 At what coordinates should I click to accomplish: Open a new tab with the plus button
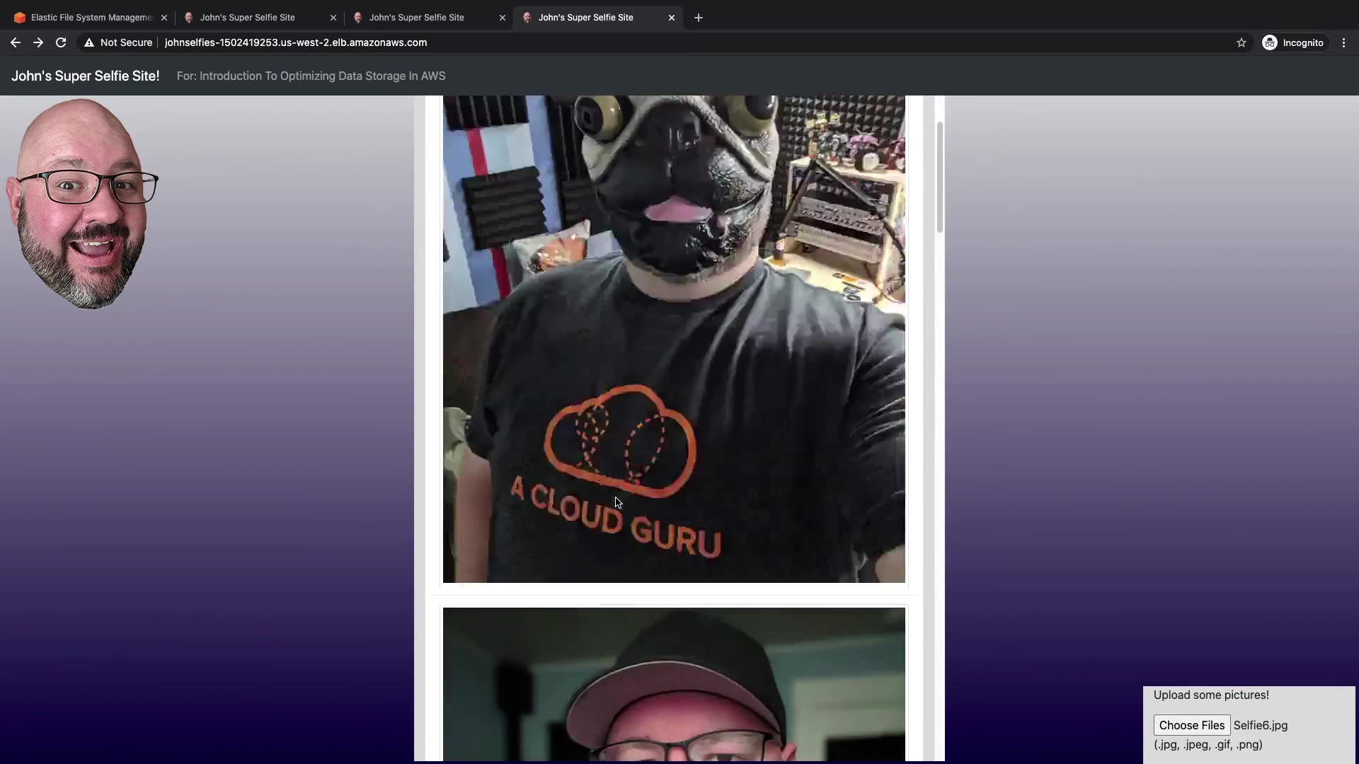[698, 18]
